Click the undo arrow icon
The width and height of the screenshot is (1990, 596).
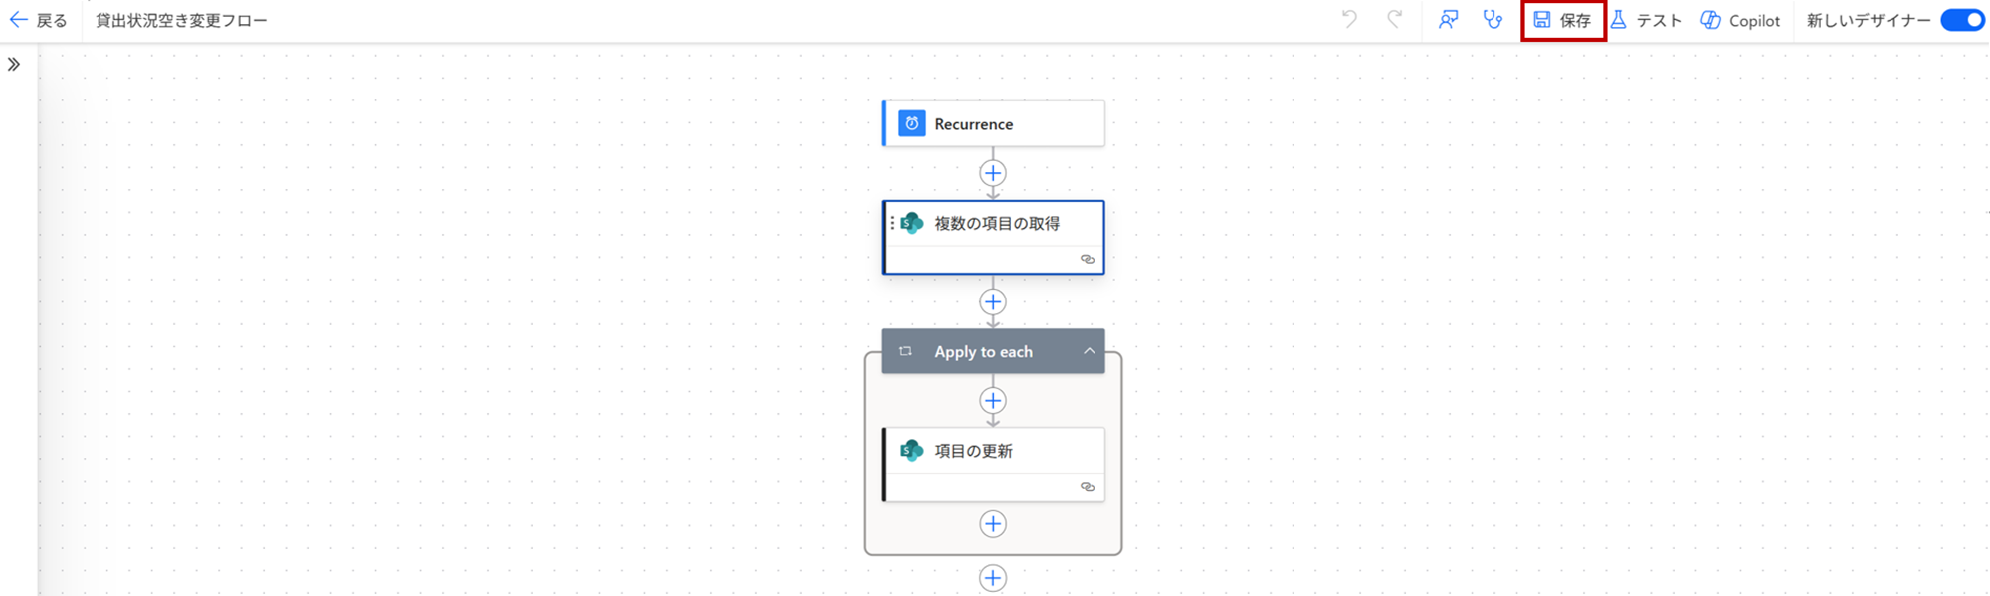(1349, 19)
